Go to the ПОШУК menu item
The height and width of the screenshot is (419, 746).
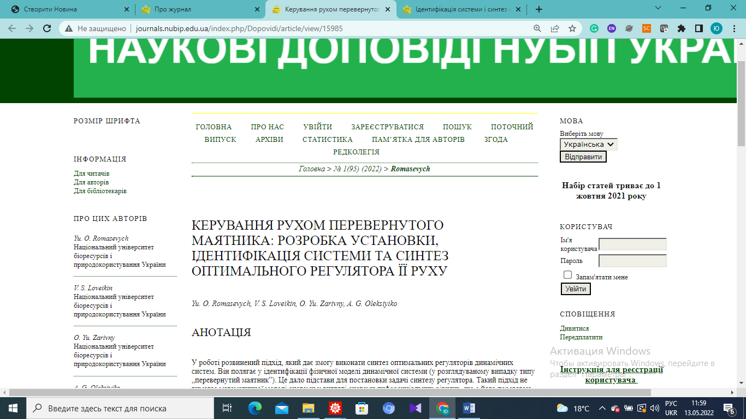tap(457, 127)
